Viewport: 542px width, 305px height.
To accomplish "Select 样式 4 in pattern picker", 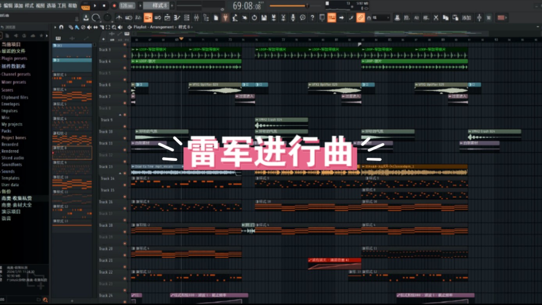I will [72, 94].
